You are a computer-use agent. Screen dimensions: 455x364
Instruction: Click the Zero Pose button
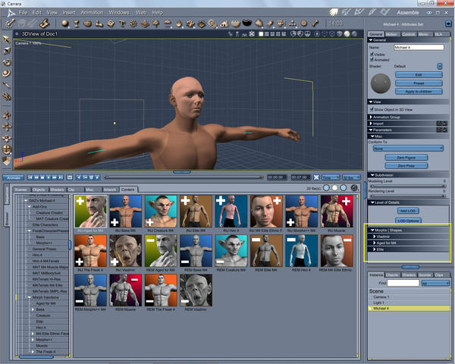pos(406,165)
